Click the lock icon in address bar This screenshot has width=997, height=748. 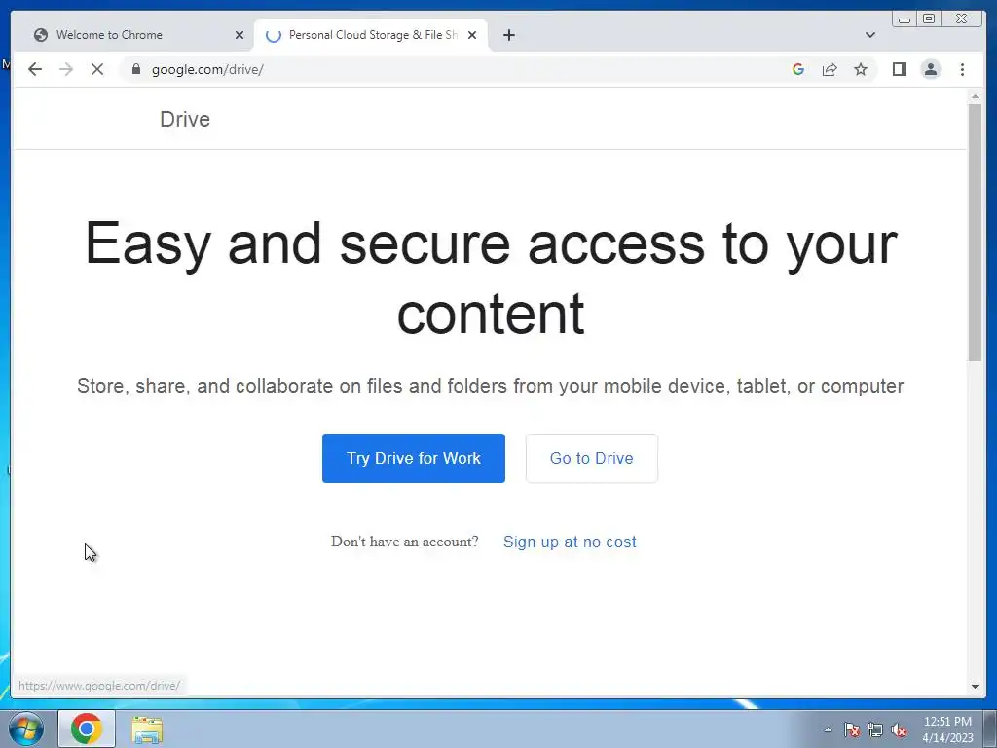tap(136, 69)
